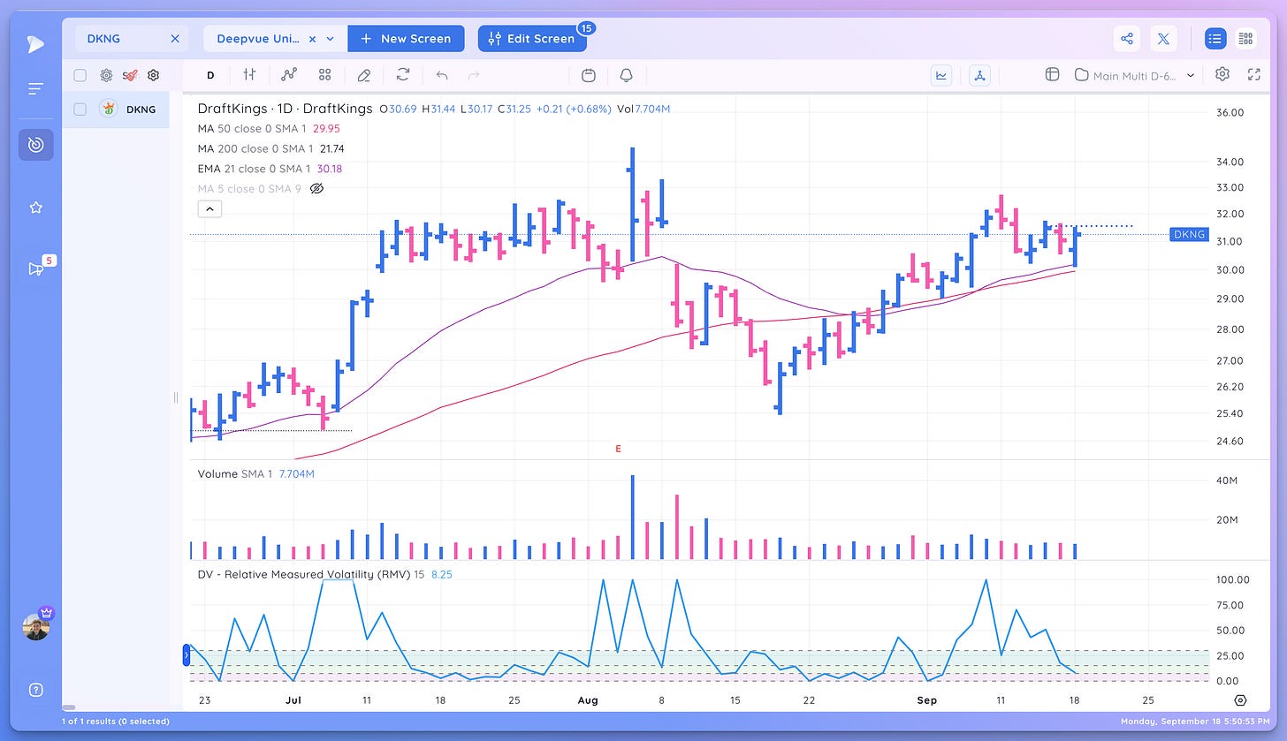
Task: Open the Deepvue Uni... tab dropdown arrow
Action: coord(331,39)
